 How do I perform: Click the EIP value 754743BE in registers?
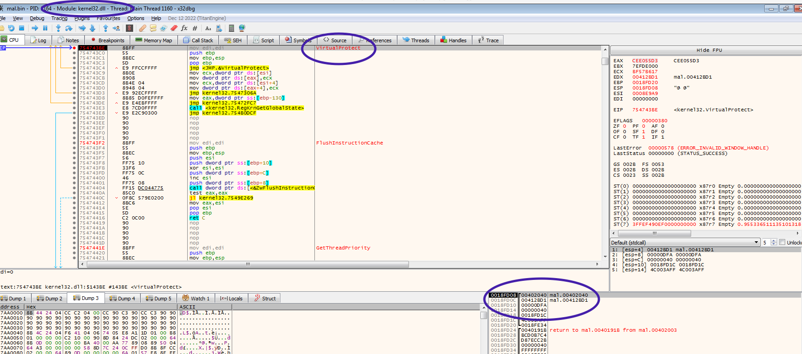click(645, 110)
